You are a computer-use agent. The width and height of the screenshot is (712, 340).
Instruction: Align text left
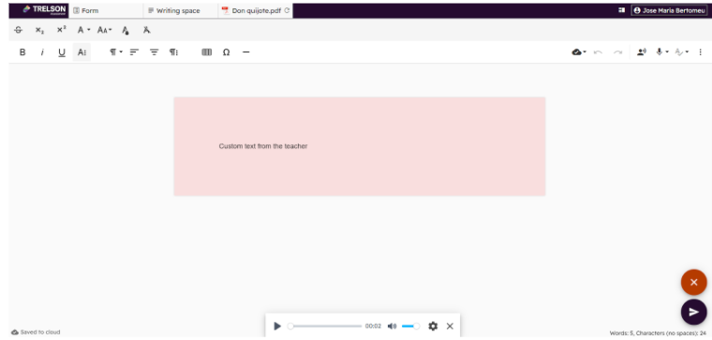tap(134, 52)
